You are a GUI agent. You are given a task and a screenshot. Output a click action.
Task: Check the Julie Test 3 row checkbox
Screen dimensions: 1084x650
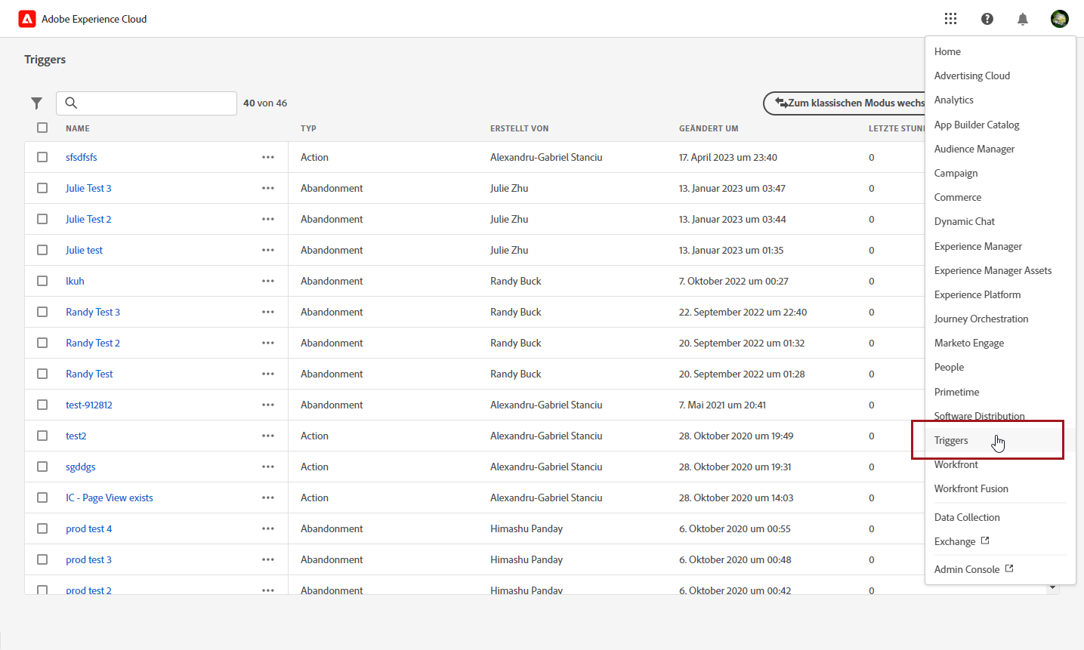[42, 188]
